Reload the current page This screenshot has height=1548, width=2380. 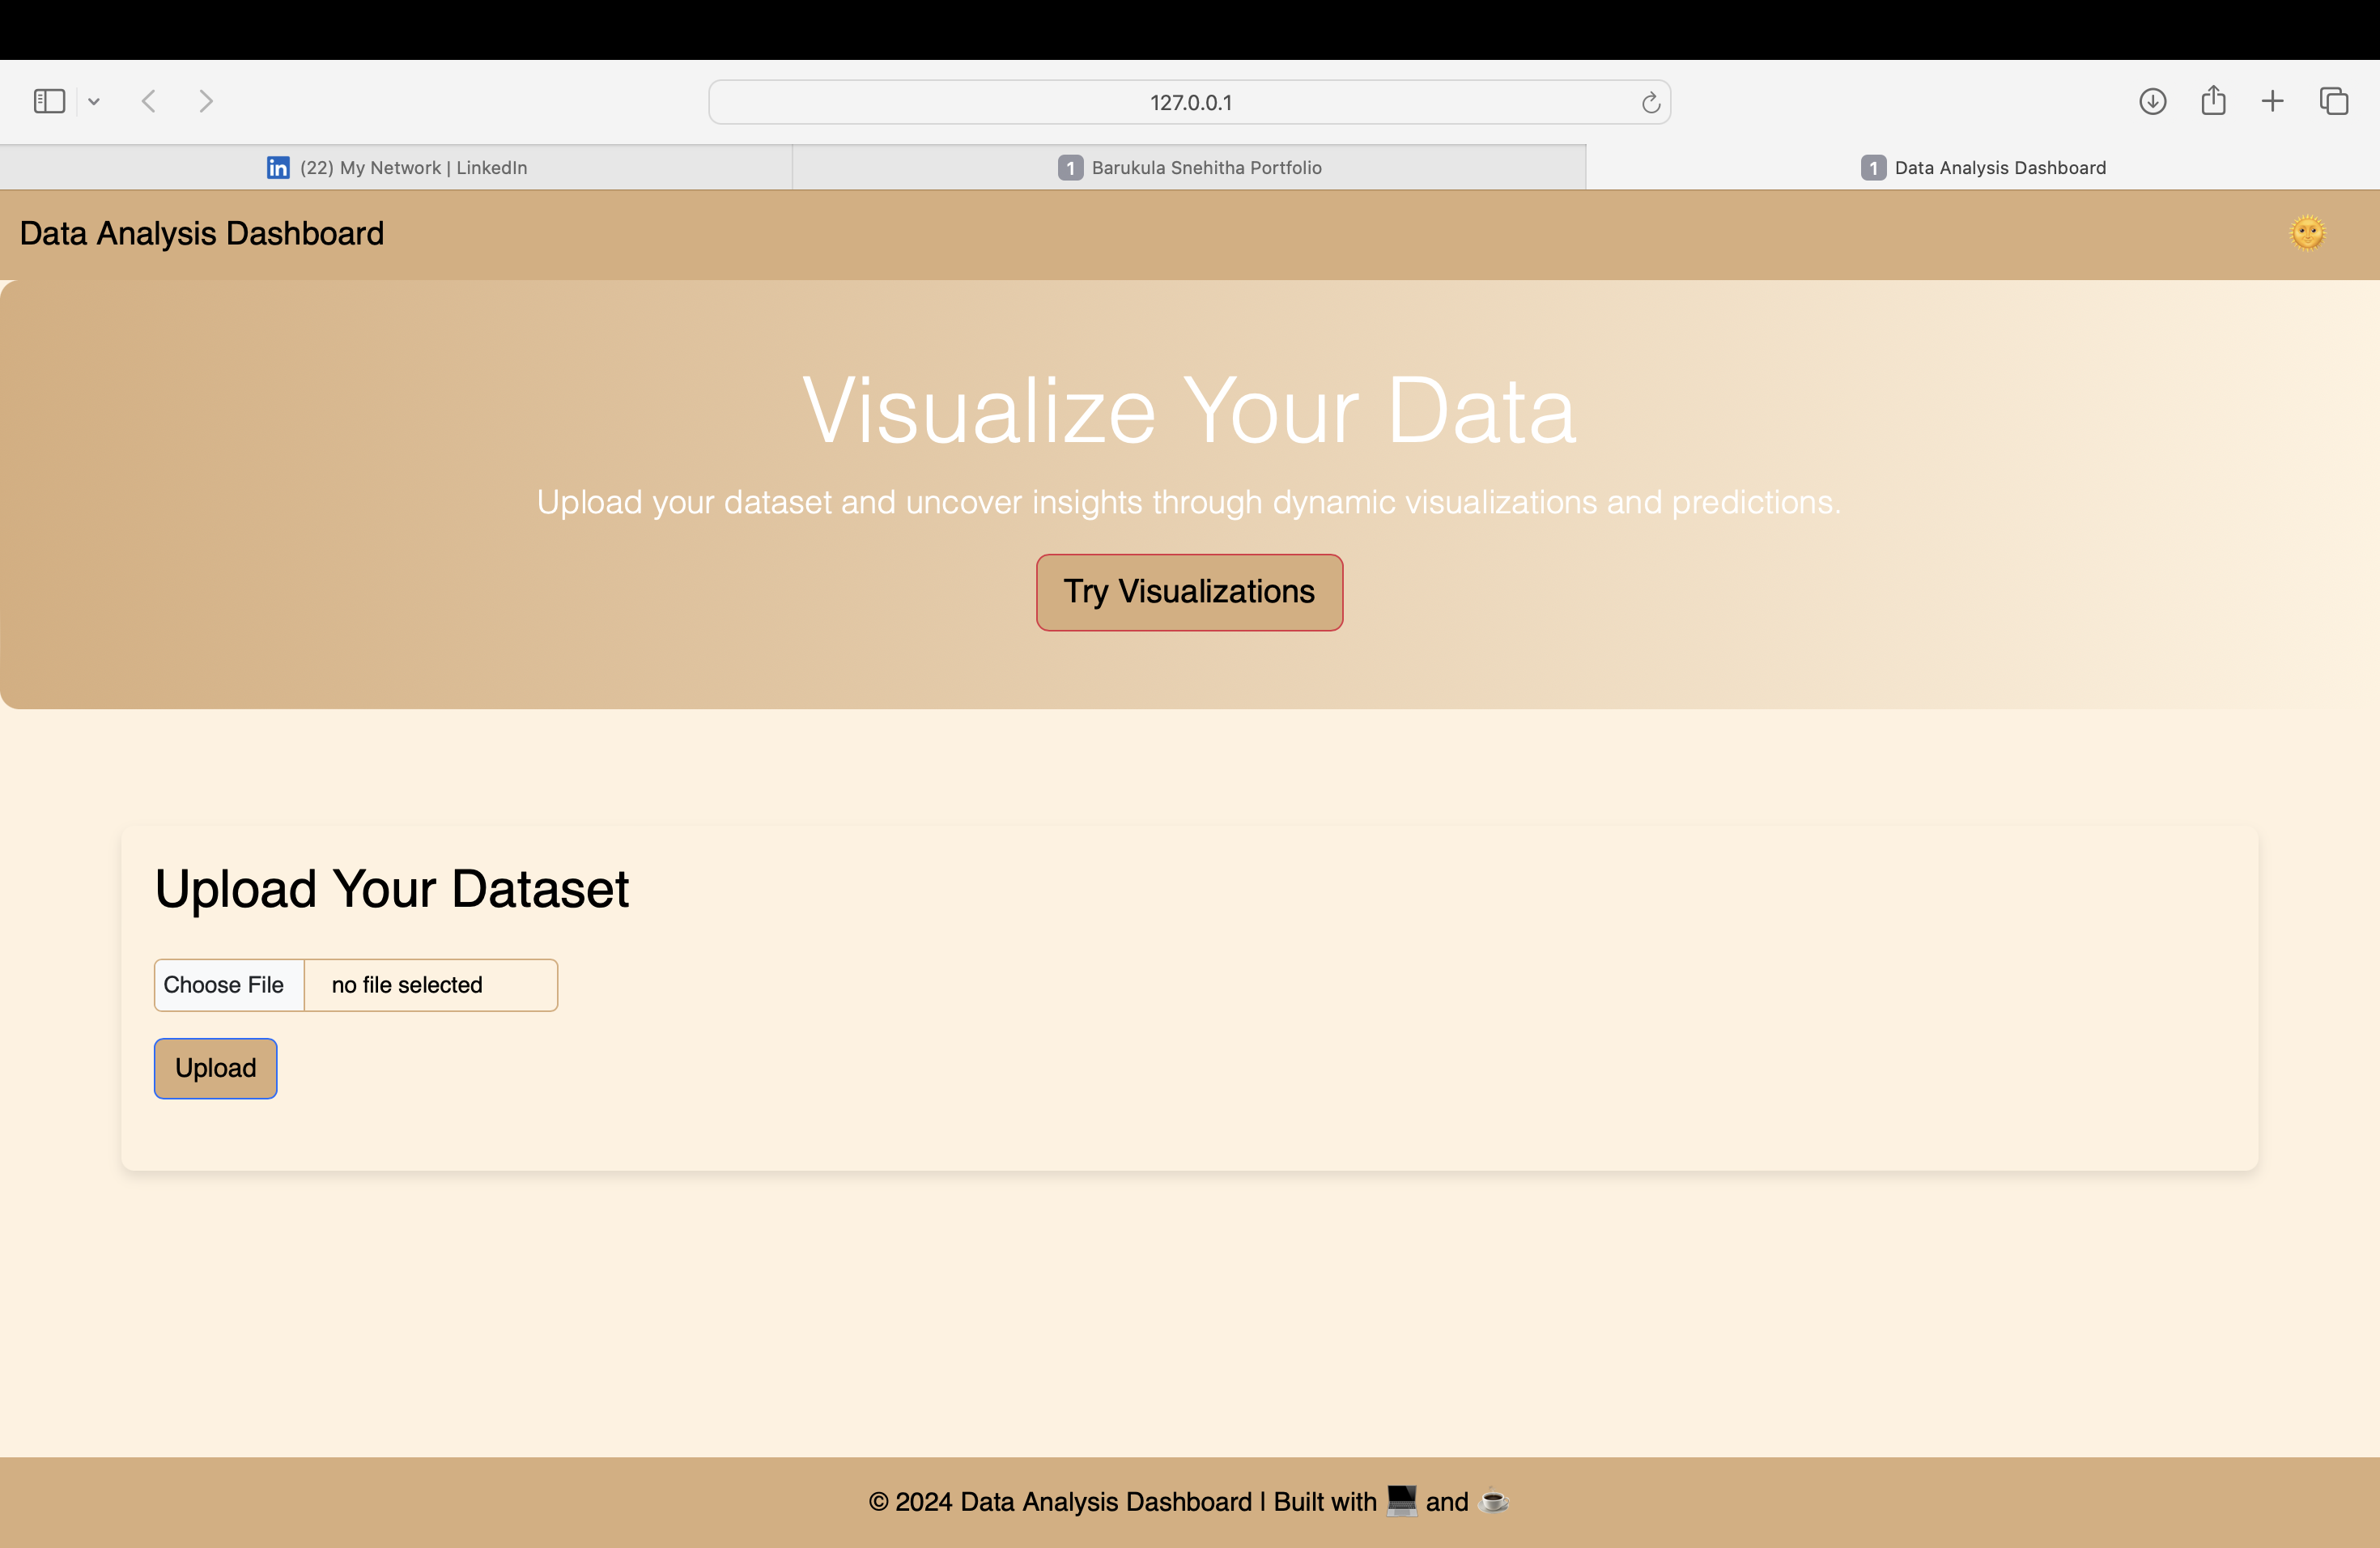click(1650, 101)
